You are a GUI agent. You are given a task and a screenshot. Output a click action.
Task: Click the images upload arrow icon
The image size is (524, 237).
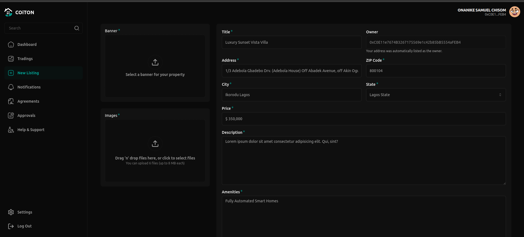tap(155, 144)
